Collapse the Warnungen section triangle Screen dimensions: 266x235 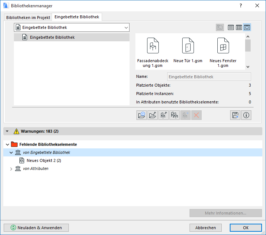click(7, 131)
